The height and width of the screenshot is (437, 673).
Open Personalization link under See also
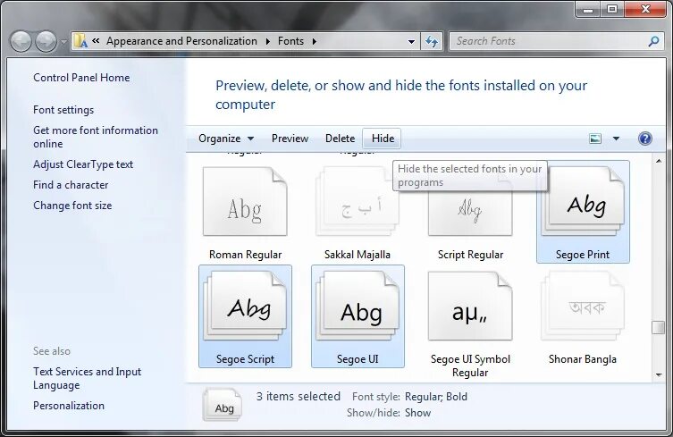click(69, 406)
